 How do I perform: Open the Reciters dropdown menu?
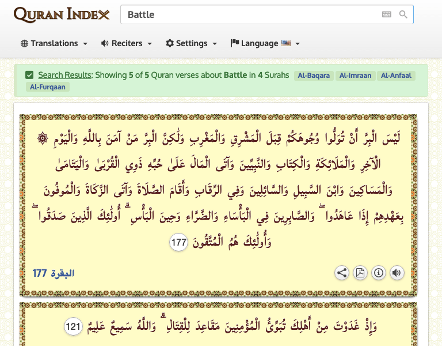coord(126,43)
